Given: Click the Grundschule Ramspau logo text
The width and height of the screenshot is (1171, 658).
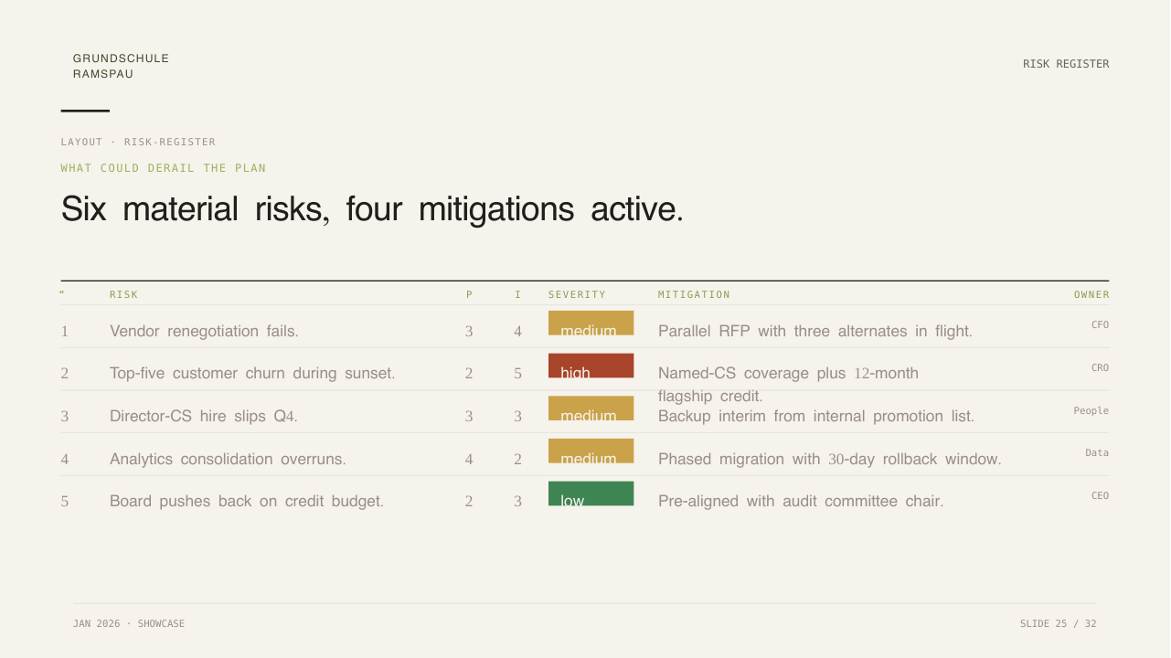Looking at the screenshot, I should (121, 66).
